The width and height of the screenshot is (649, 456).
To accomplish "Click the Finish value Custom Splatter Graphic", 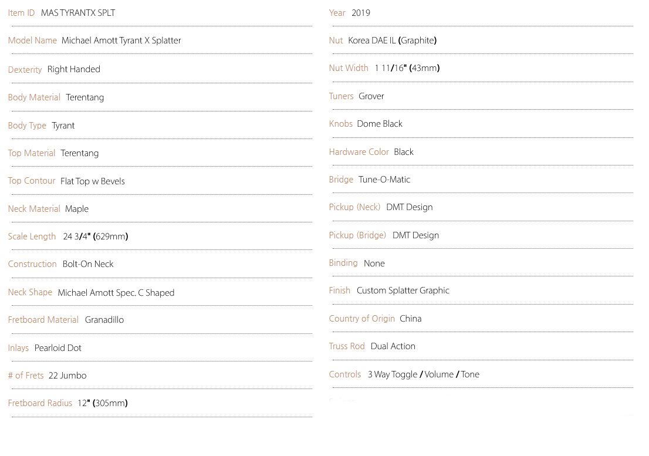I will point(403,291).
